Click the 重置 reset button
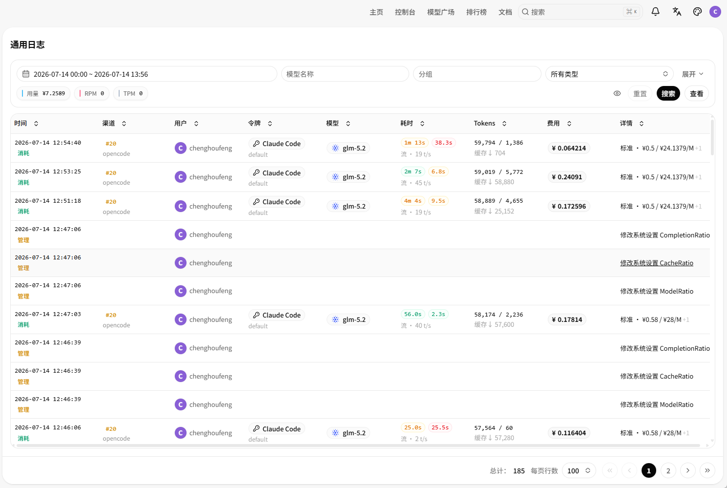Viewport: 727px width, 488px height. 640,93
